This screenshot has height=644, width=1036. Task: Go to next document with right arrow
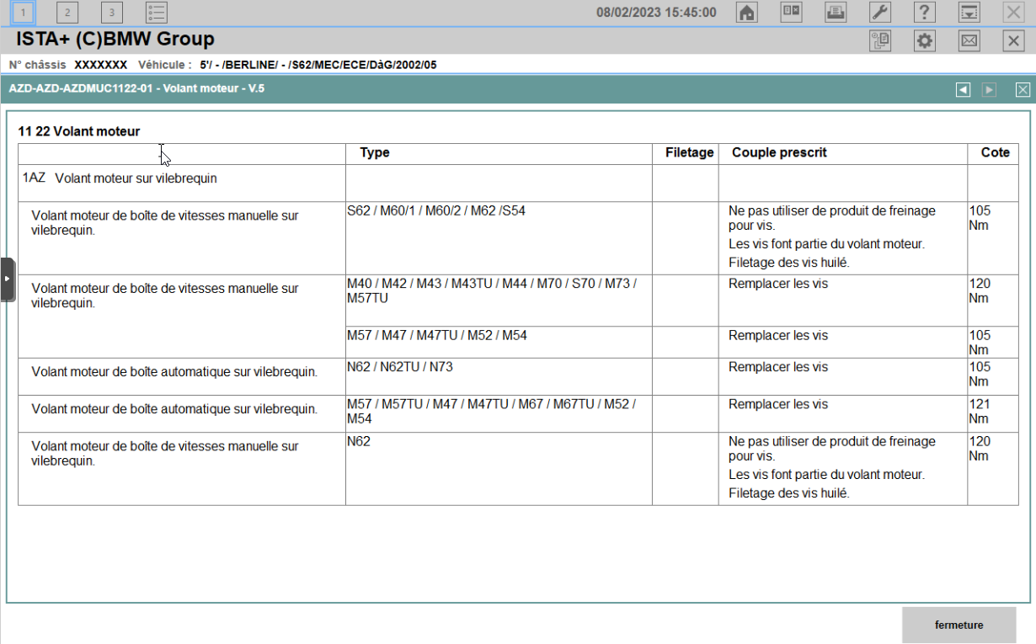coord(989,89)
